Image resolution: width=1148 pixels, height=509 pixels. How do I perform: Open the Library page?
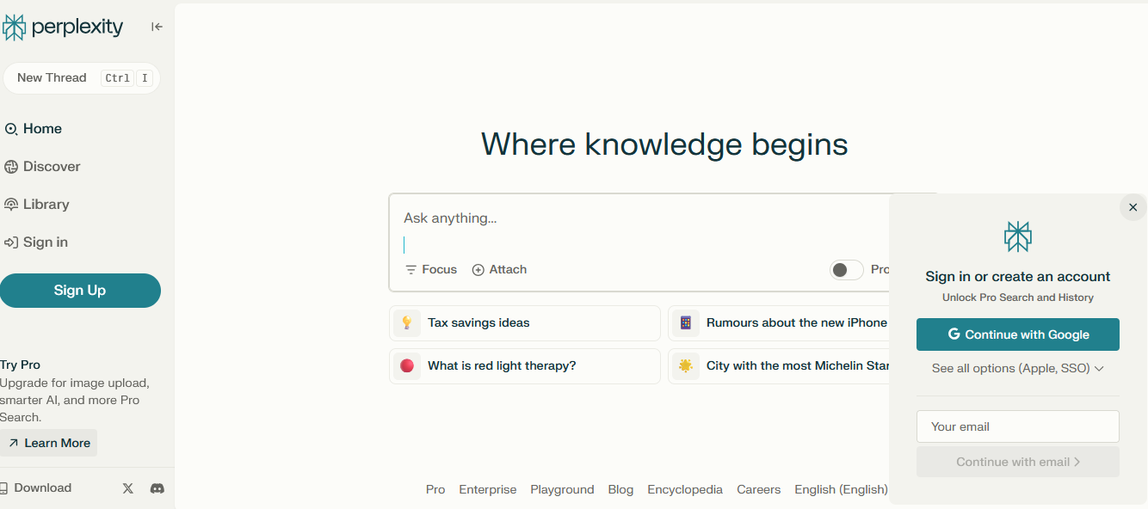pyautogui.click(x=37, y=205)
